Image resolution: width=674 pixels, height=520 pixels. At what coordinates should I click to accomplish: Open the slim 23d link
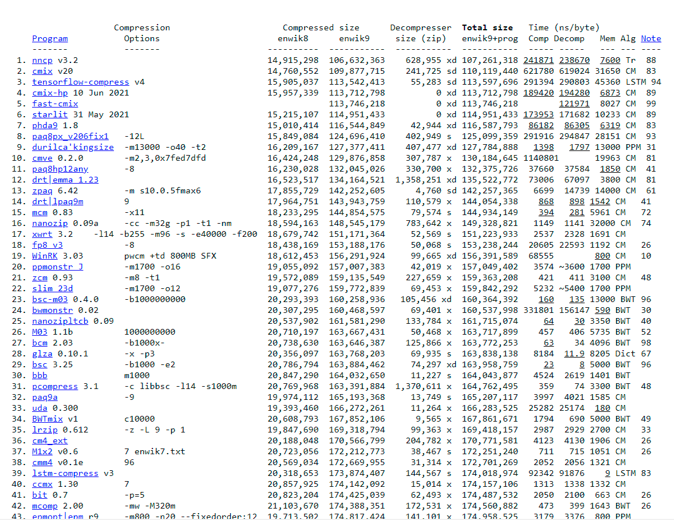pos(53,288)
